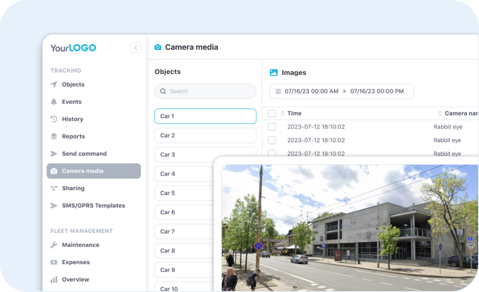Click the Send command paper plane icon

point(54,154)
